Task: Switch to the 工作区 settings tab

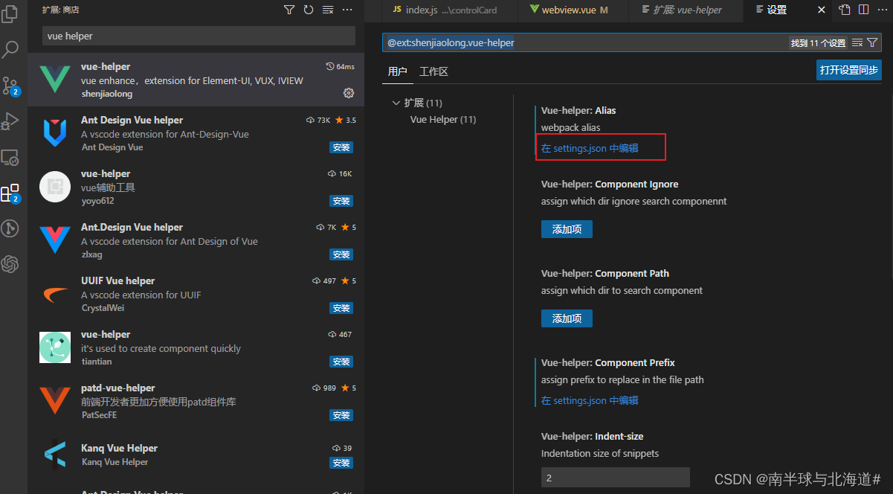Action: point(433,71)
